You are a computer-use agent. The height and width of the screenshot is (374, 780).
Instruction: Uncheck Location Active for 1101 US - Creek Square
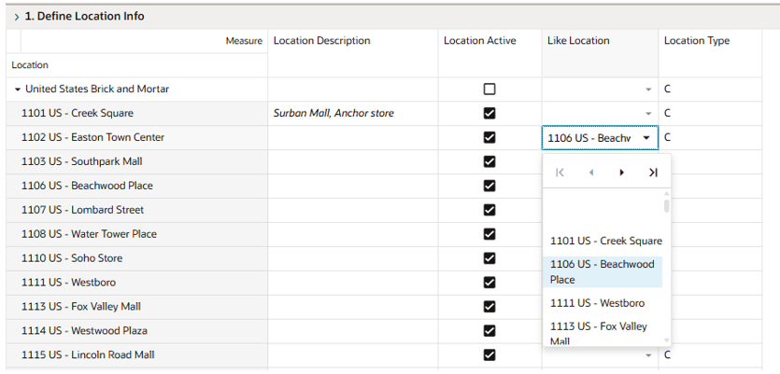(x=489, y=113)
